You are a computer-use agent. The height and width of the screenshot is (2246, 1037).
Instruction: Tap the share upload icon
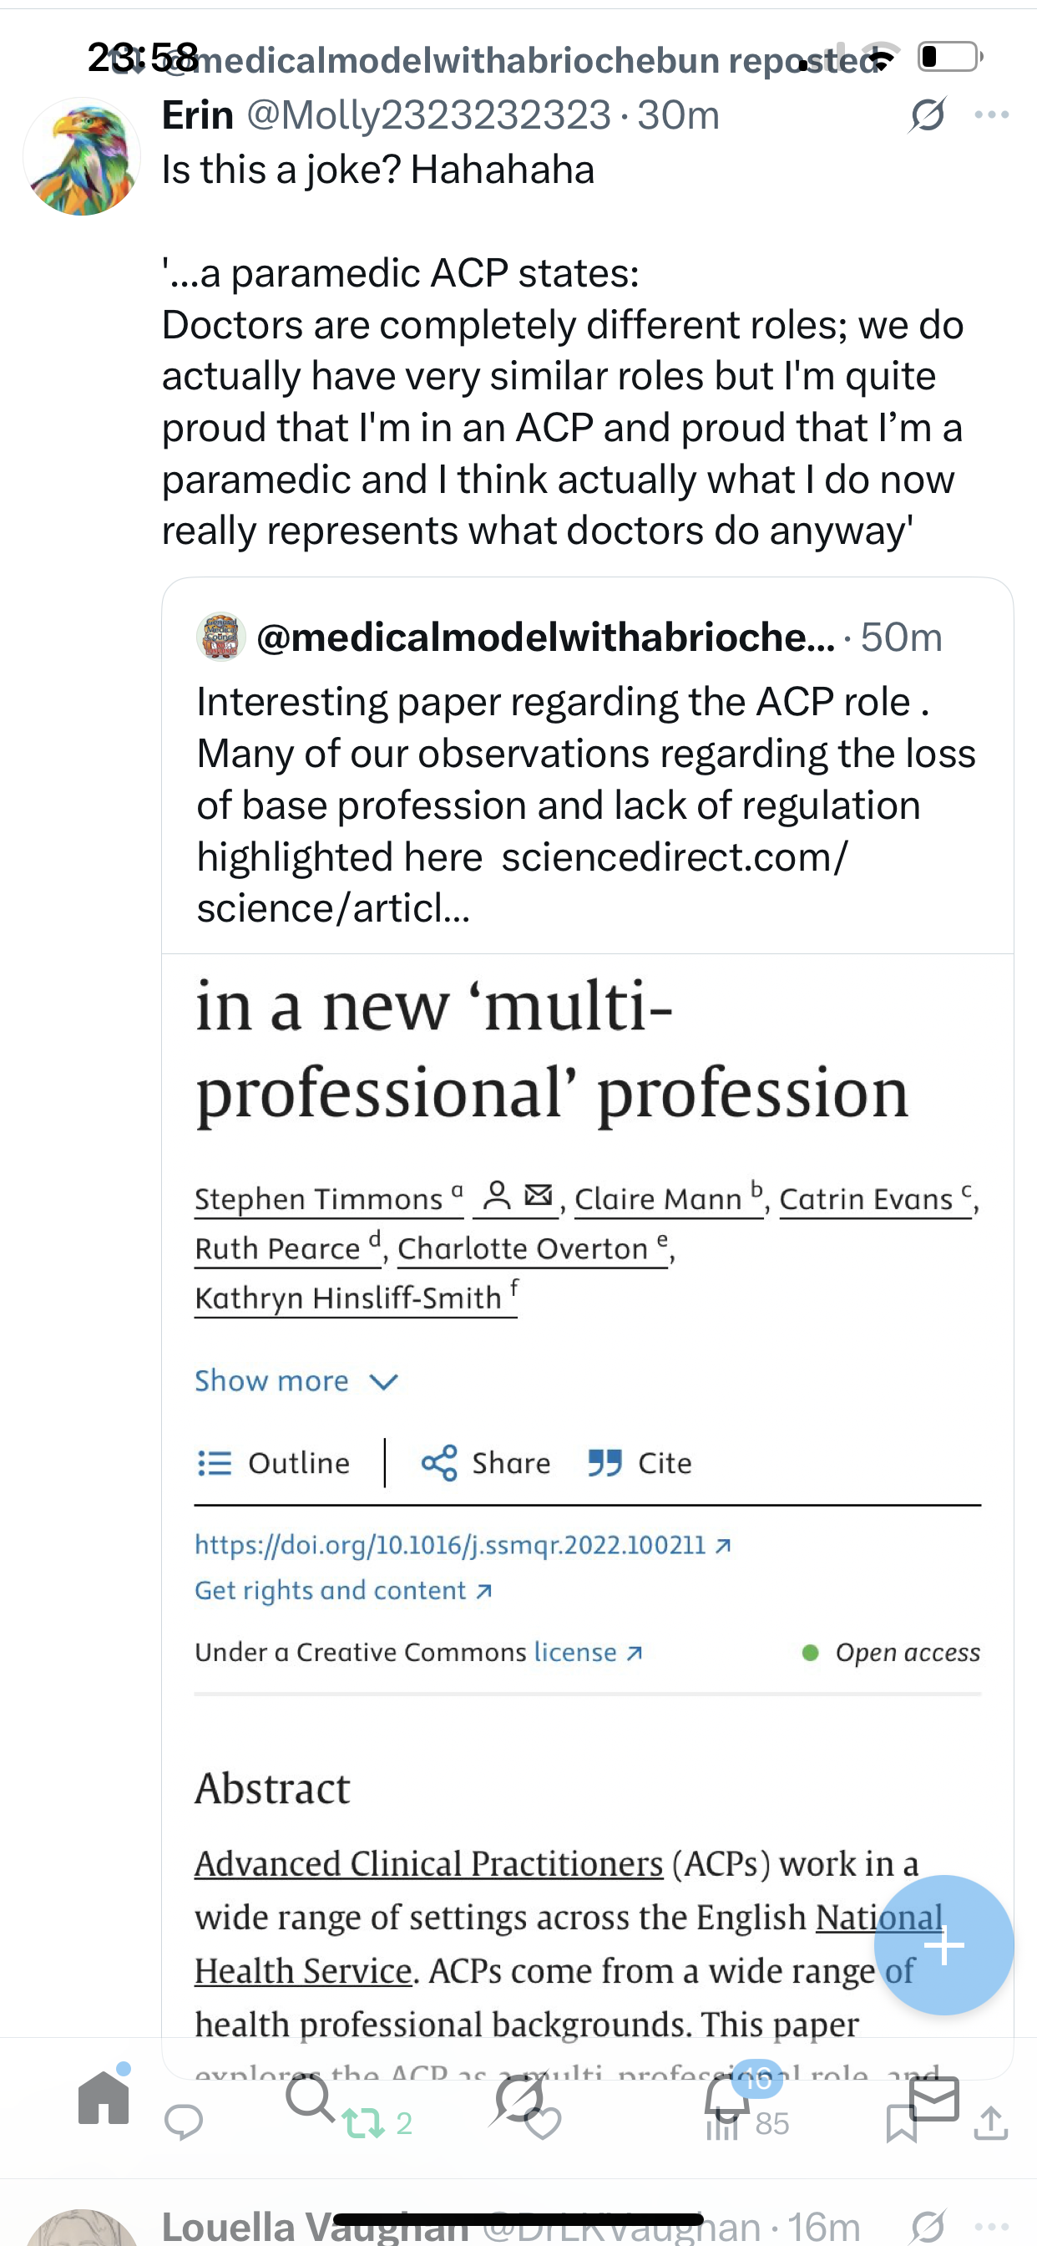tap(991, 2124)
